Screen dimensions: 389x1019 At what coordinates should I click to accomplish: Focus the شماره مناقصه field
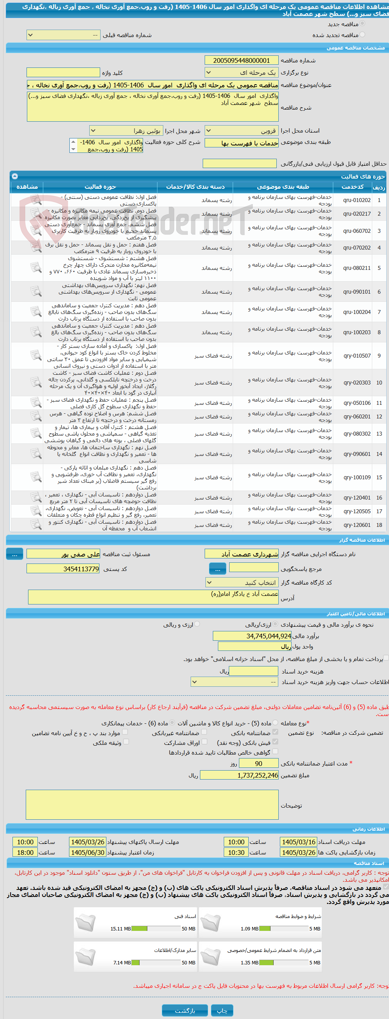(242, 60)
